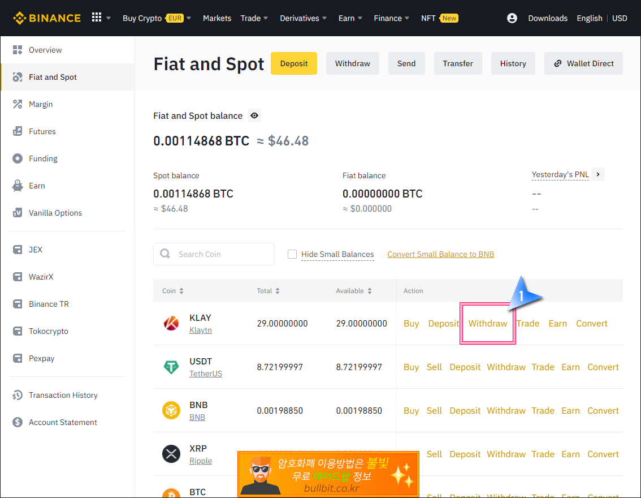Click the bullbit.co.kr orange banner ad
This screenshot has width=641, height=498.
coord(328,474)
